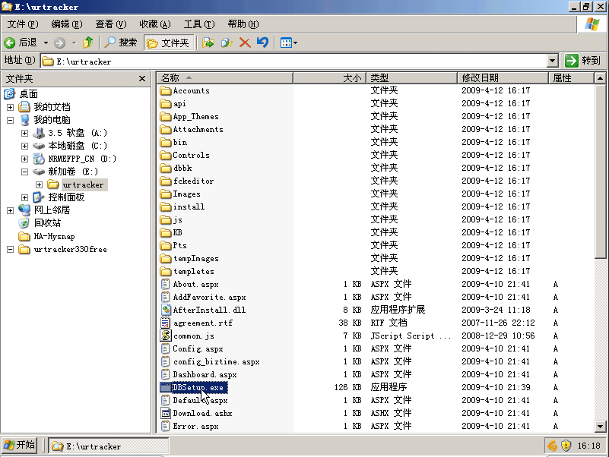The width and height of the screenshot is (609, 457).
Task: Go up one folder level icon
Action: (88, 43)
